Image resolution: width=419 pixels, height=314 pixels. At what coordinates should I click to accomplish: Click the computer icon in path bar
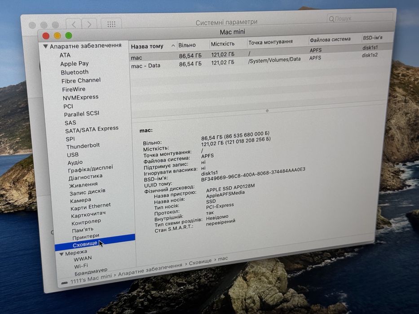[x=64, y=283]
